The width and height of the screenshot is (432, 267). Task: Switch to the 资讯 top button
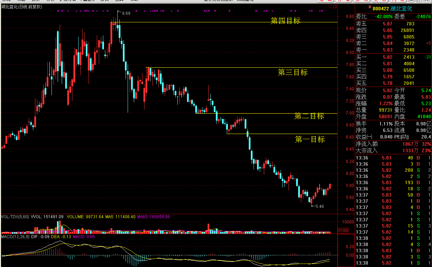(x=362, y=1)
